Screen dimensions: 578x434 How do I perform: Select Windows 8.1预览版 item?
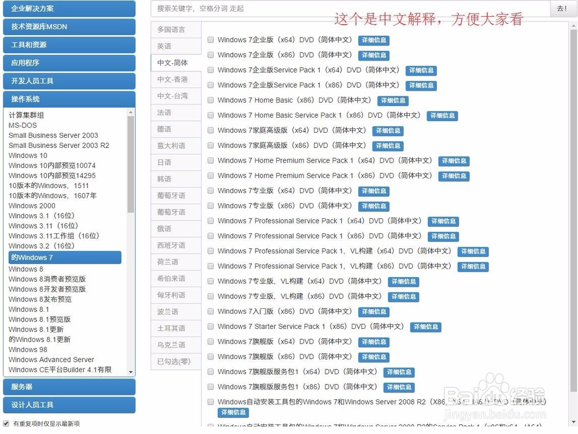(x=39, y=320)
